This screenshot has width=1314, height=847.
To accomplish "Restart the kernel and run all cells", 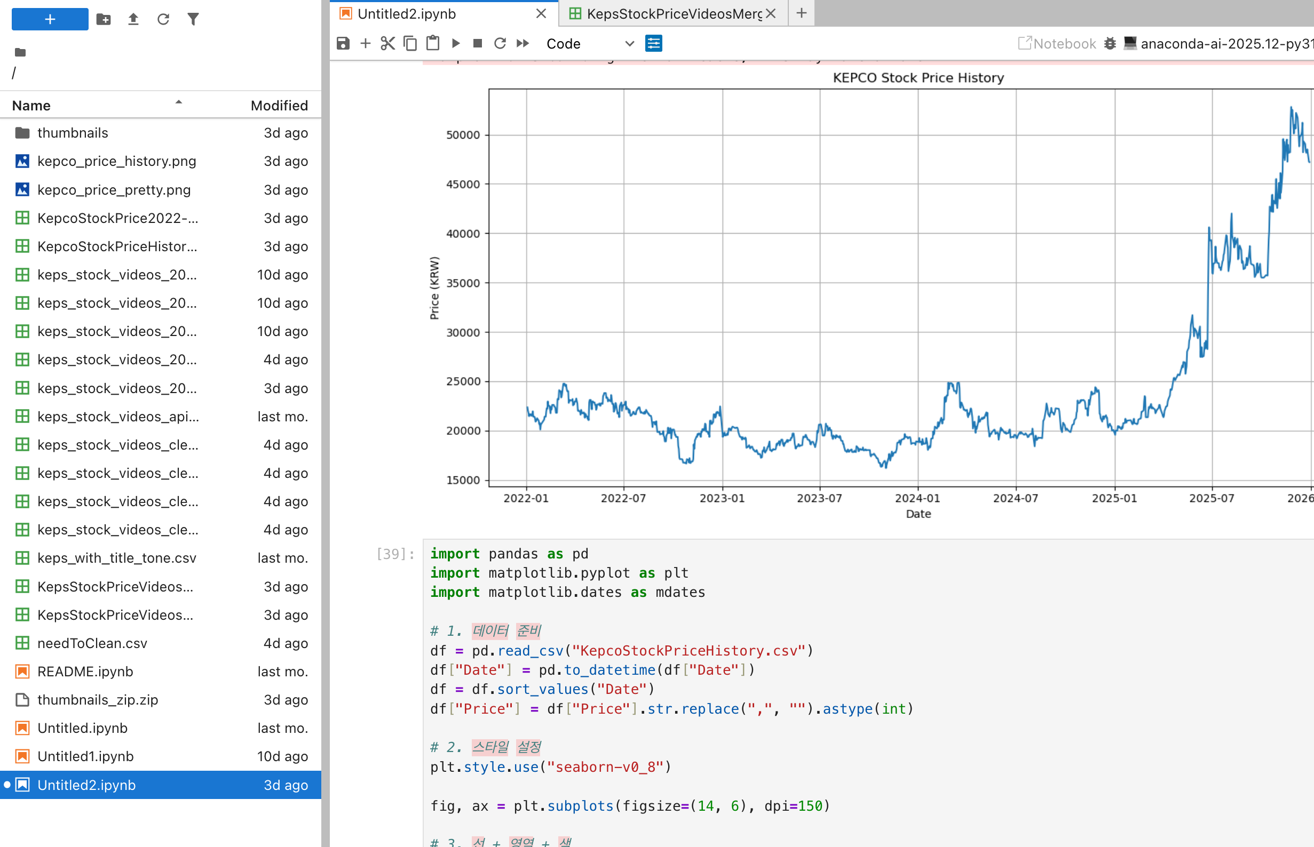I will 522,43.
